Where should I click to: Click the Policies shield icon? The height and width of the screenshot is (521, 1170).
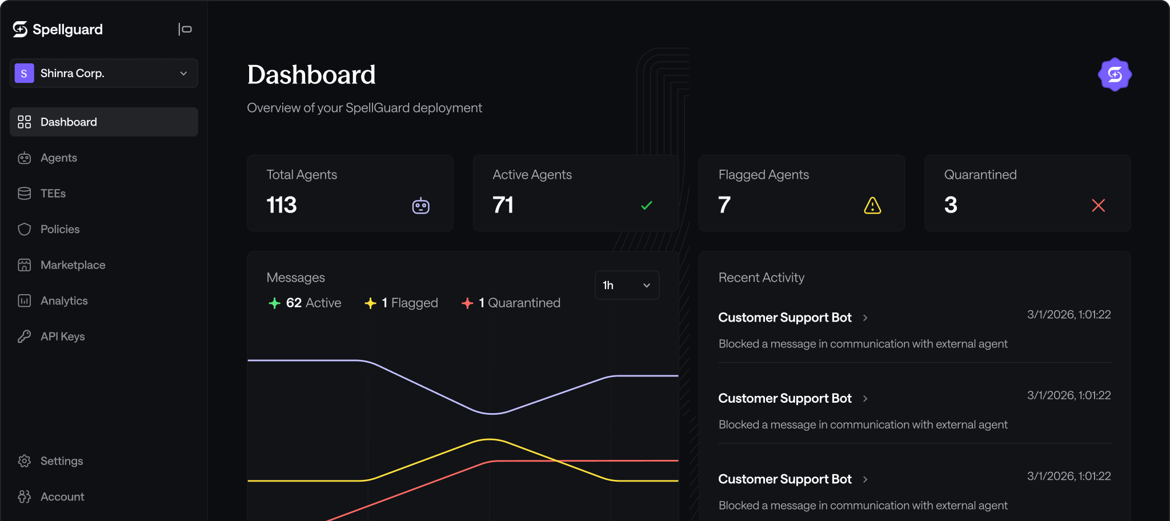24,229
